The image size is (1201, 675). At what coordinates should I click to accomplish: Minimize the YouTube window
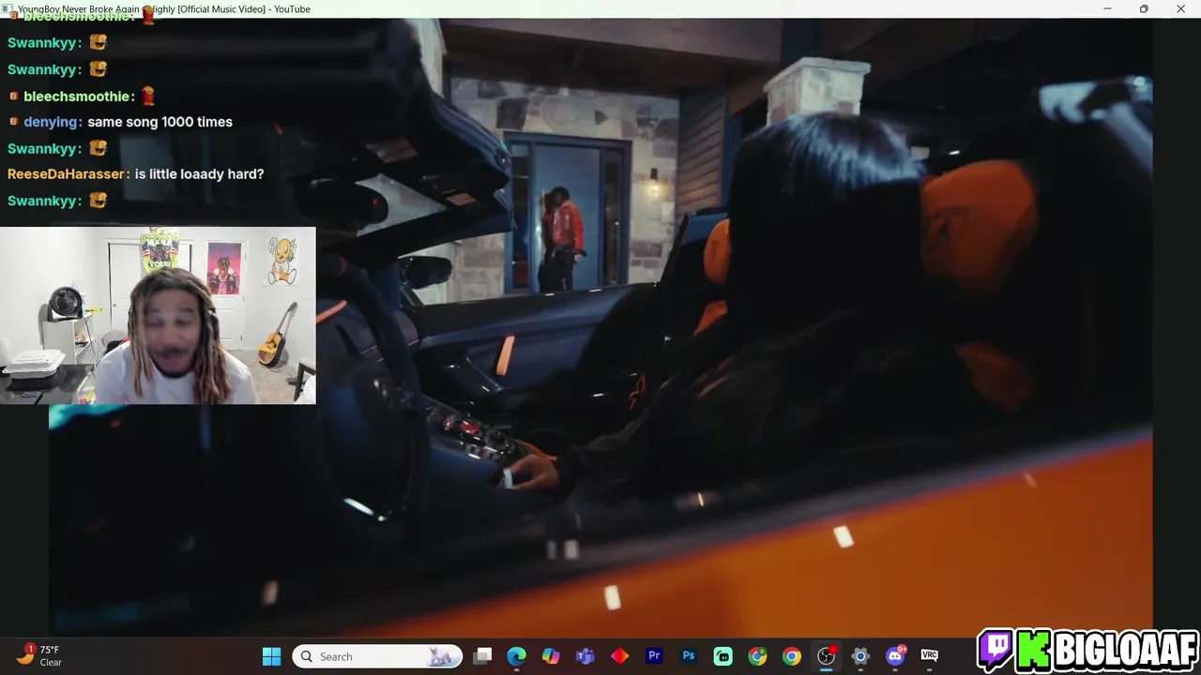pyautogui.click(x=1108, y=9)
